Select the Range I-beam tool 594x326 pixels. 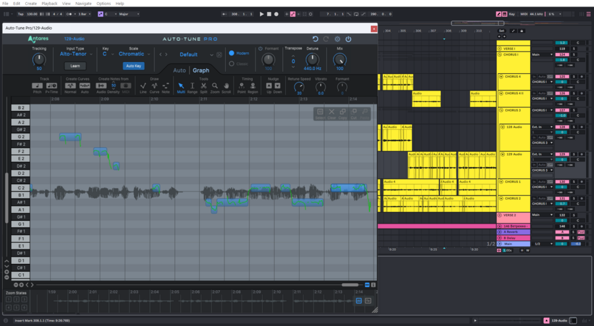tap(192, 86)
